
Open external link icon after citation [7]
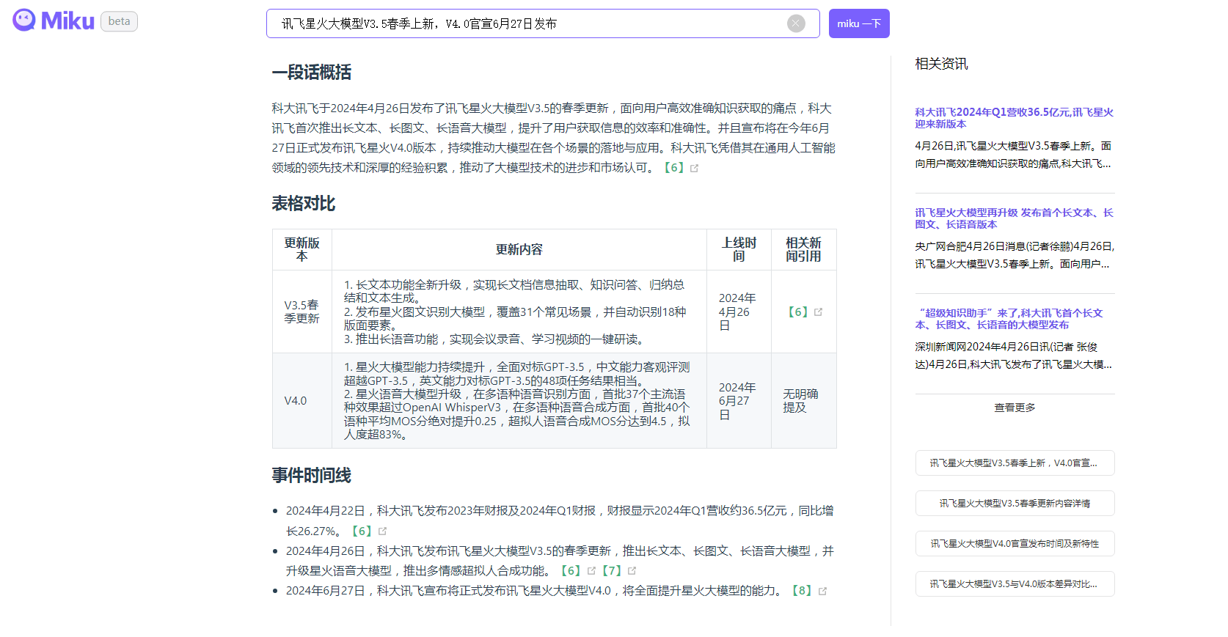point(632,571)
